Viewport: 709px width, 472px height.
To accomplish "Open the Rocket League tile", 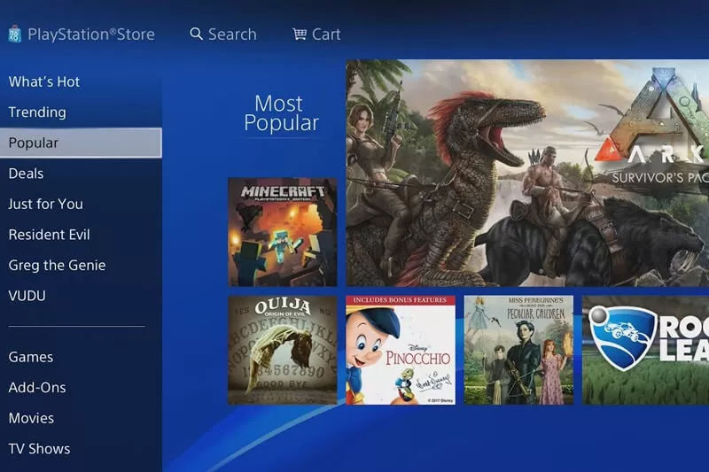I will pyautogui.click(x=645, y=350).
